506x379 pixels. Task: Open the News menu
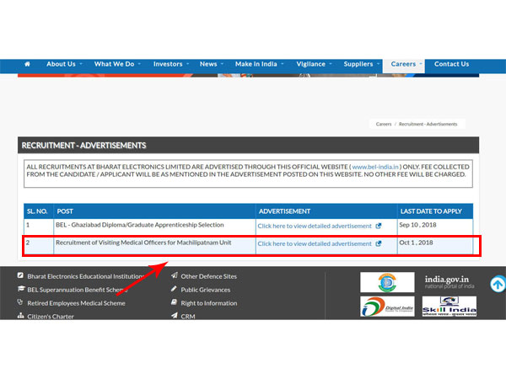208,64
